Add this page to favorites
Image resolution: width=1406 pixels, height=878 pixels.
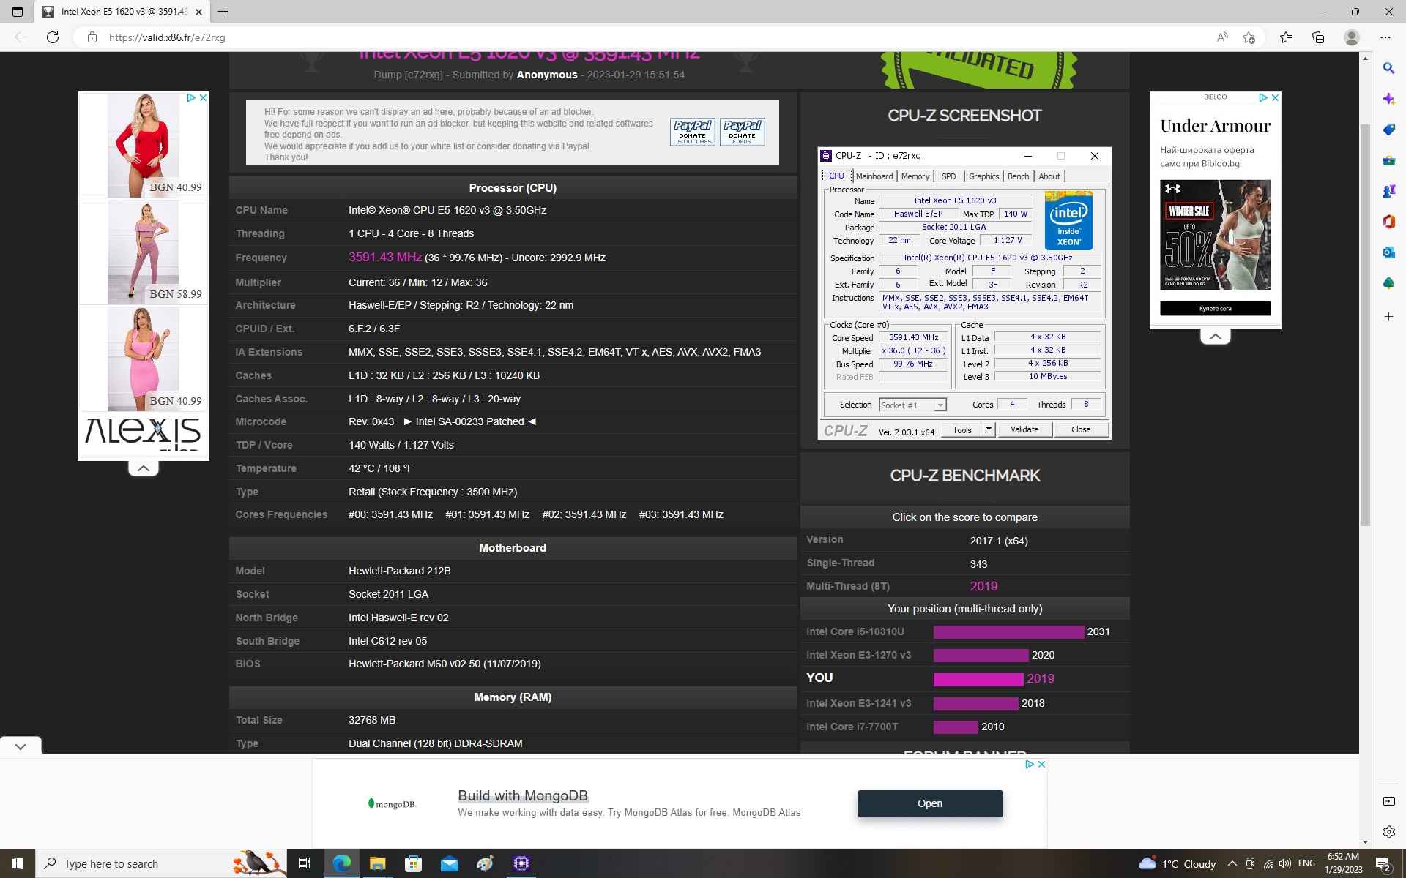point(1249,37)
